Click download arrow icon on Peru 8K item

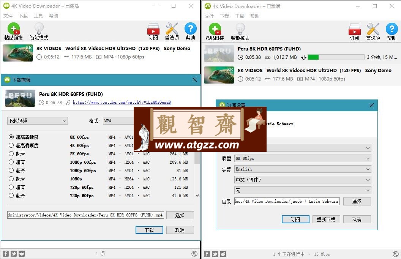[x=303, y=57]
